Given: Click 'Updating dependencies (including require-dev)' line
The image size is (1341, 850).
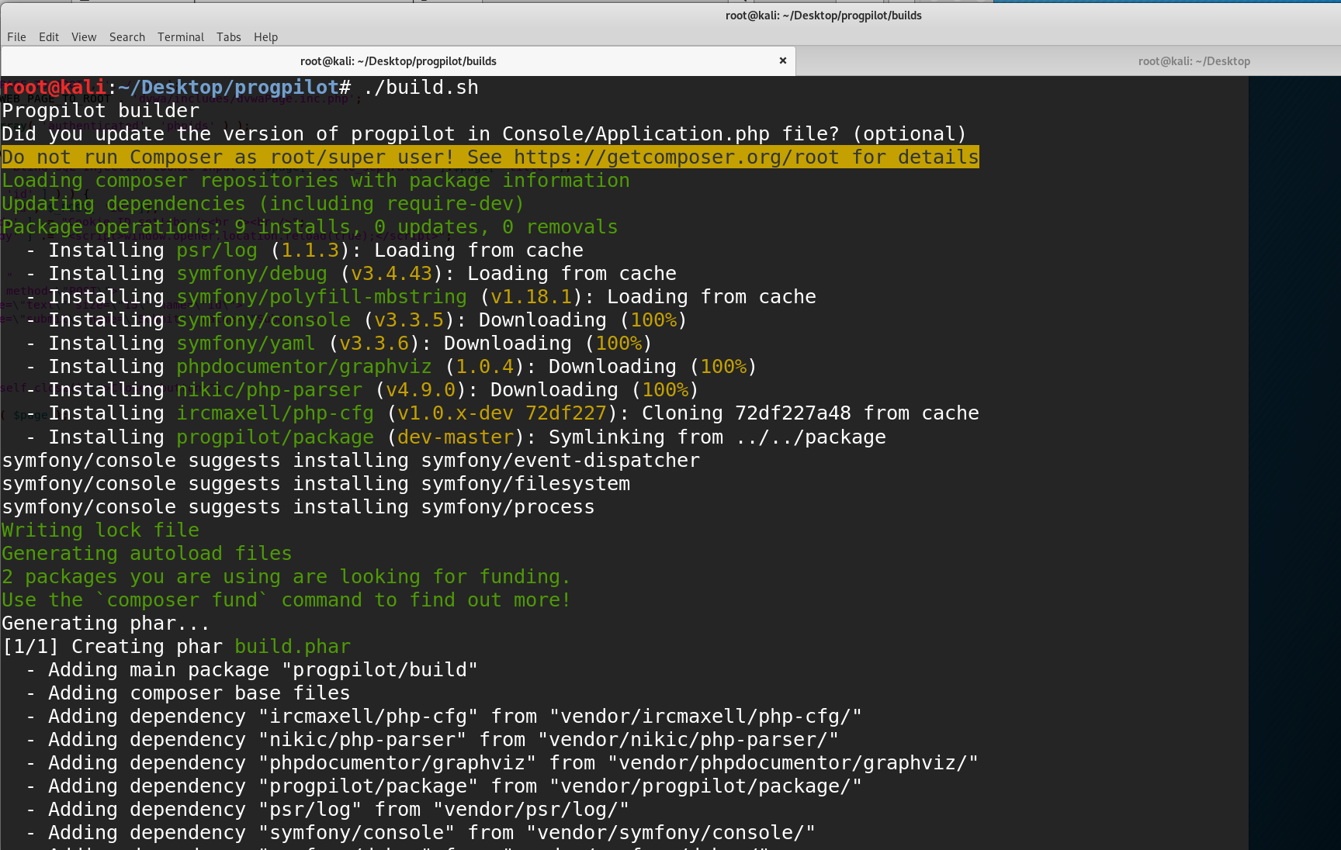Looking at the screenshot, I should click(x=263, y=204).
